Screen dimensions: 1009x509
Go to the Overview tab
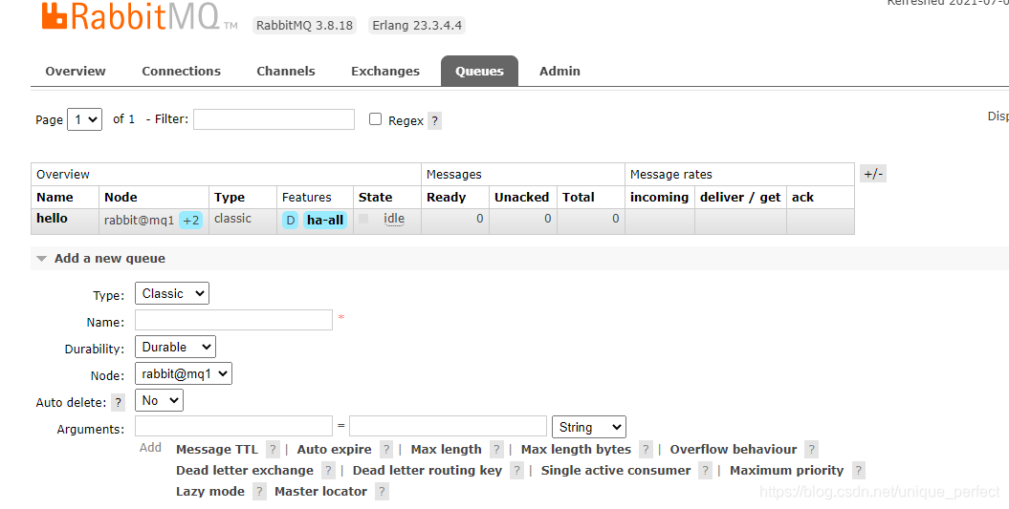click(76, 72)
